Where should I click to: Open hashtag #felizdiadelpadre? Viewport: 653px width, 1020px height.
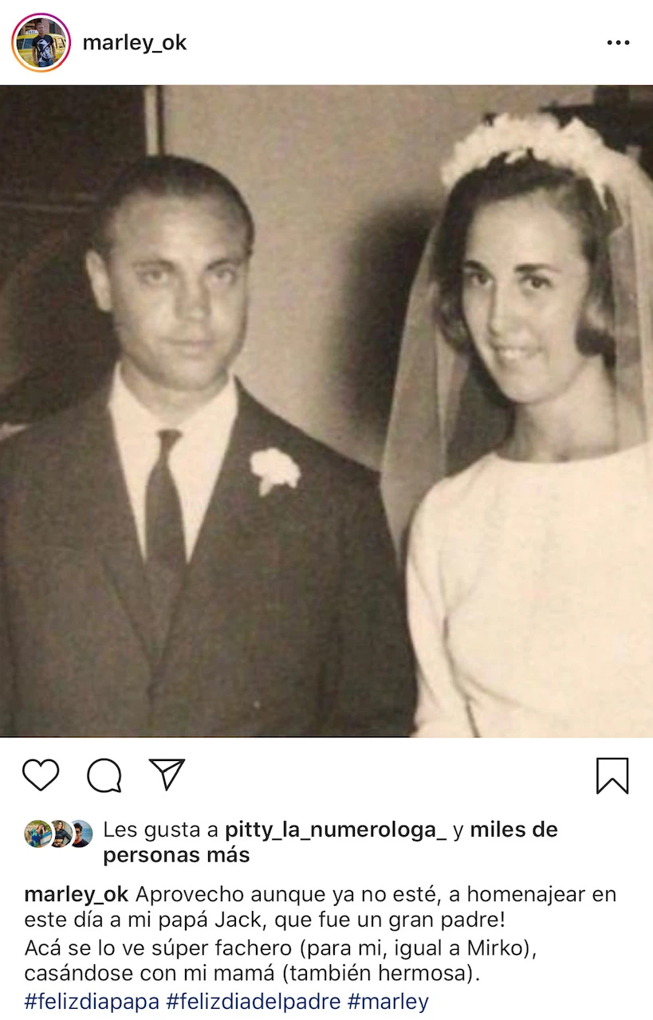coord(255,1001)
